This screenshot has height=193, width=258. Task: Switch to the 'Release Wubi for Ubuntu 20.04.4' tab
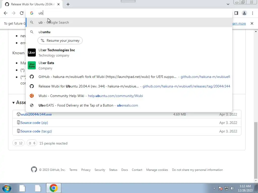pos(32,5)
